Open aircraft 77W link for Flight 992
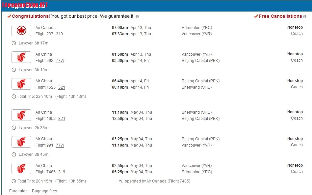Image resolution: width=312 pixels, height=195 pixels. click(x=60, y=61)
